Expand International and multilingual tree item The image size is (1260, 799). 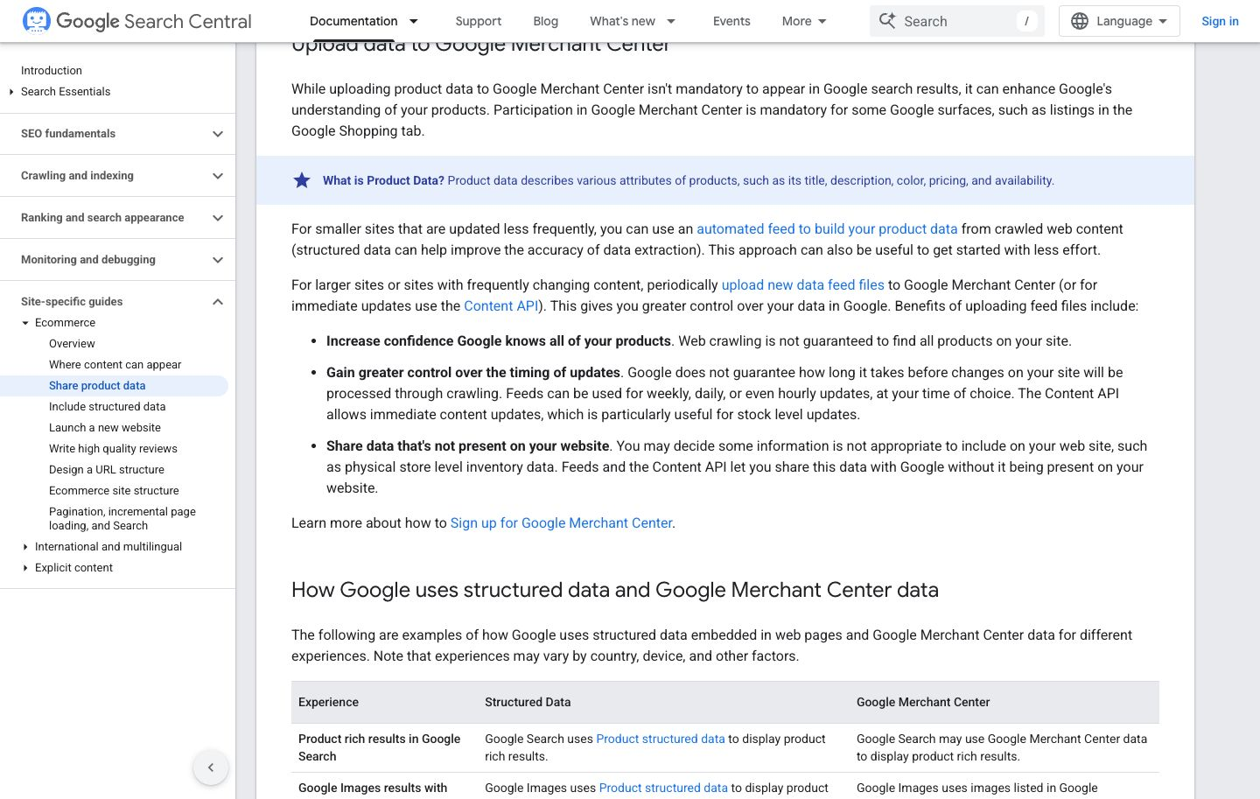[25, 547]
